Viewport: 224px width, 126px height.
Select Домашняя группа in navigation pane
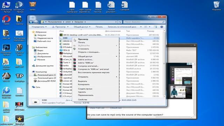[x=44, y=66]
